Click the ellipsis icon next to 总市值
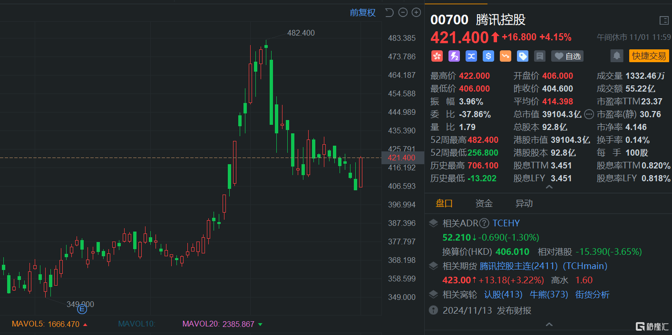672x335 pixels. (x=589, y=114)
